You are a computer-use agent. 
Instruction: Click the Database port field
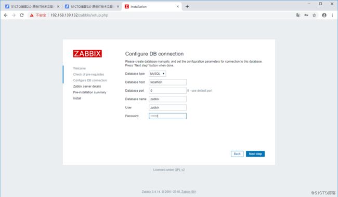coord(168,91)
